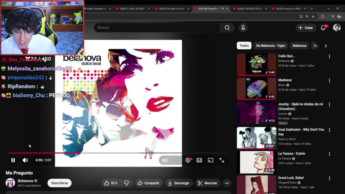This screenshot has width=345, height=194.
Task: Open the Joozky channel name link
Action: click(283, 114)
